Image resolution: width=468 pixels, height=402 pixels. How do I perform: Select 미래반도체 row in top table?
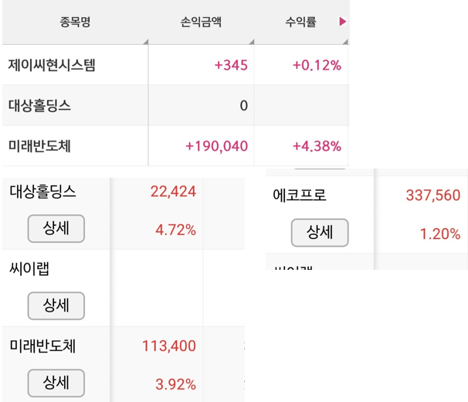pyautogui.click(x=175, y=146)
